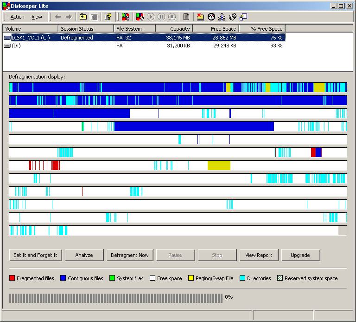Sort by File System column header

[x=134, y=29]
